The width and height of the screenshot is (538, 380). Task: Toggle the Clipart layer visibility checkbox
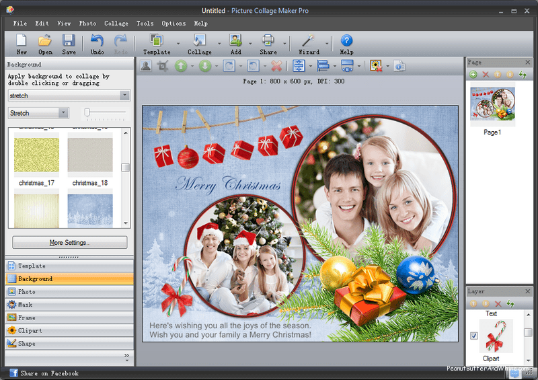click(x=474, y=336)
